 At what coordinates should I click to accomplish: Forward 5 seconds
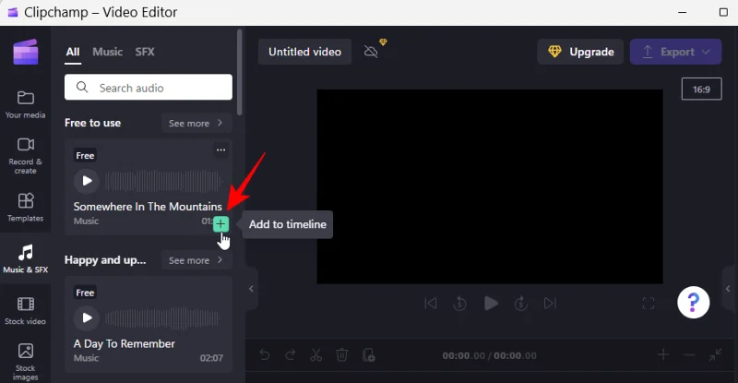pyautogui.click(x=520, y=304)
